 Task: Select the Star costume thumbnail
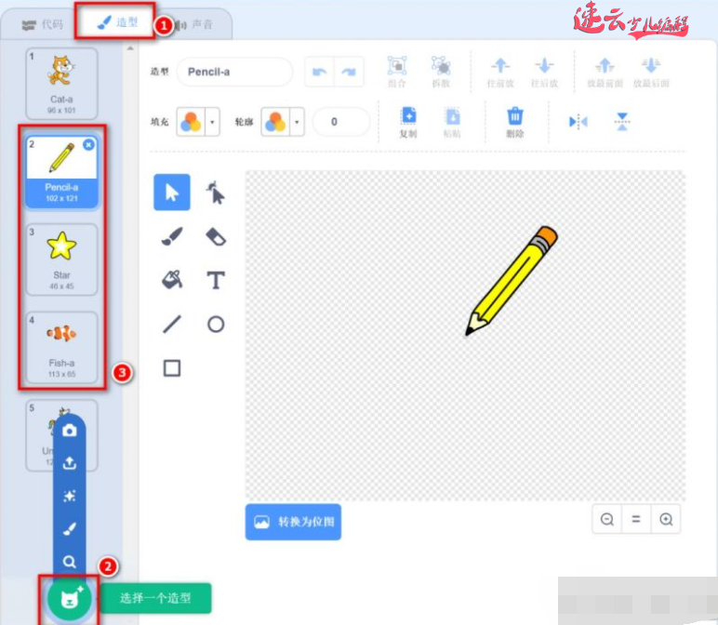pyautogui.click(x=61, y=258)
